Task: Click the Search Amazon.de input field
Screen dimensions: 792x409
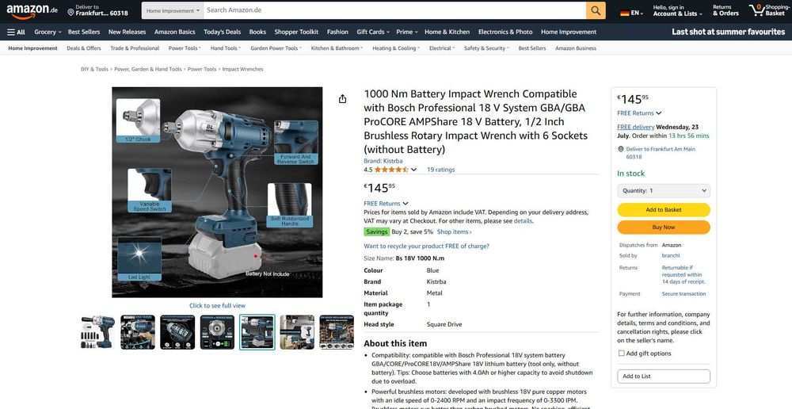Action: coord(394,10)
